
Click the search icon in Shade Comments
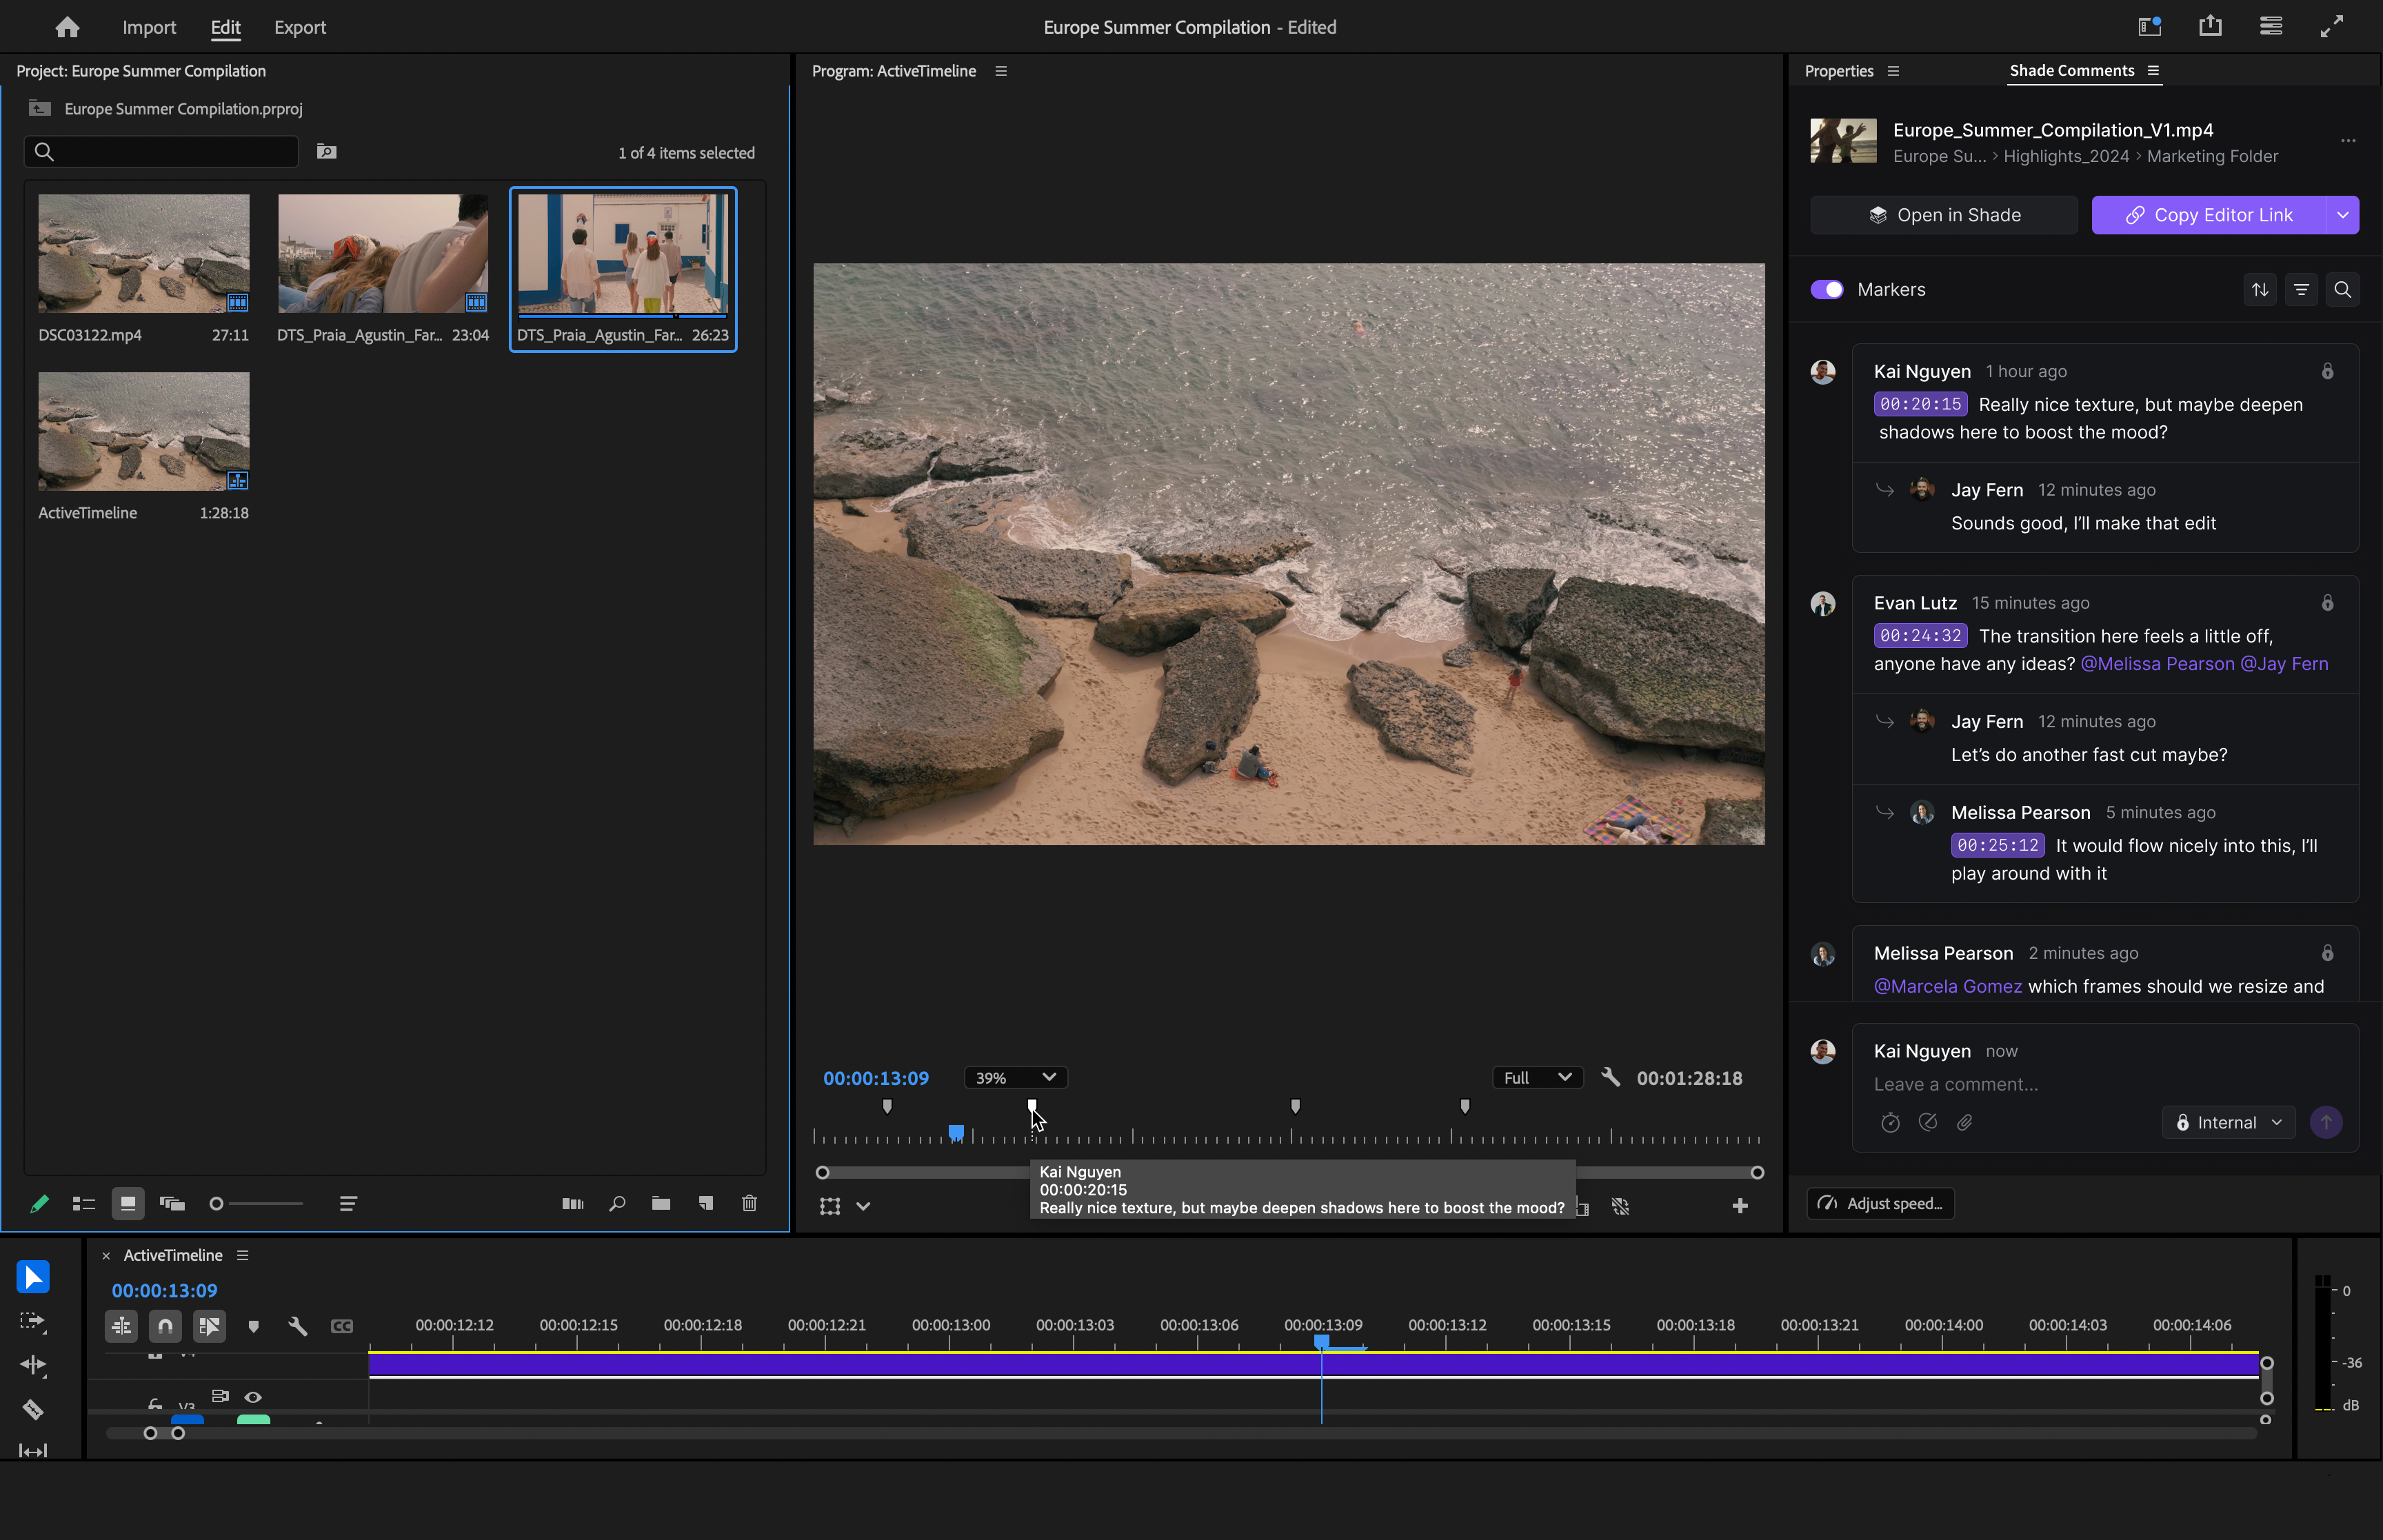click(2342, 290)
